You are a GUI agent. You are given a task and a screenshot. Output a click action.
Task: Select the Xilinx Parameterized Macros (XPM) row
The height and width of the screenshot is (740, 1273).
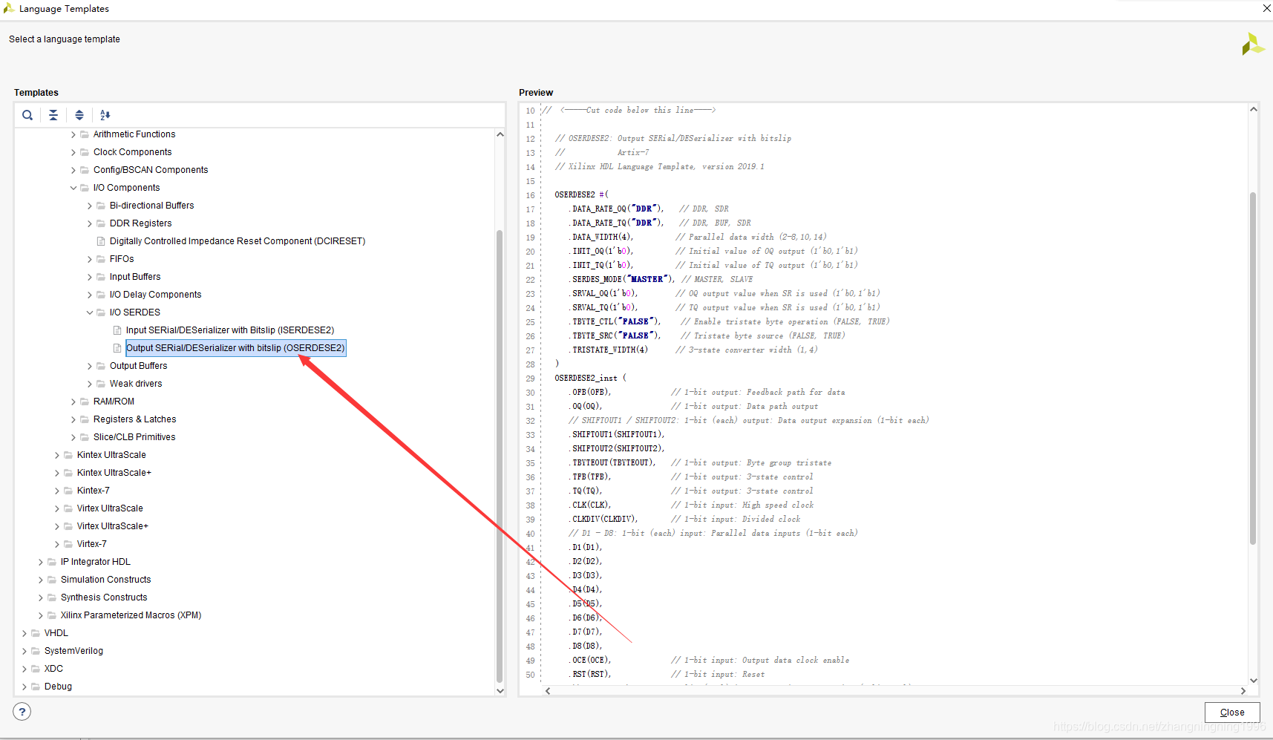tap(131, 615)
